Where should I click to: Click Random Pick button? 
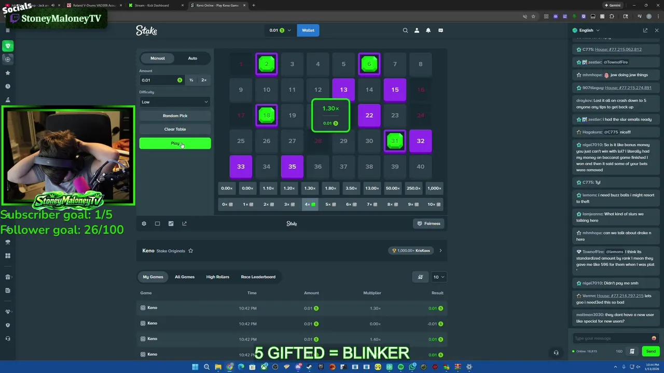(x=175, y=116)
